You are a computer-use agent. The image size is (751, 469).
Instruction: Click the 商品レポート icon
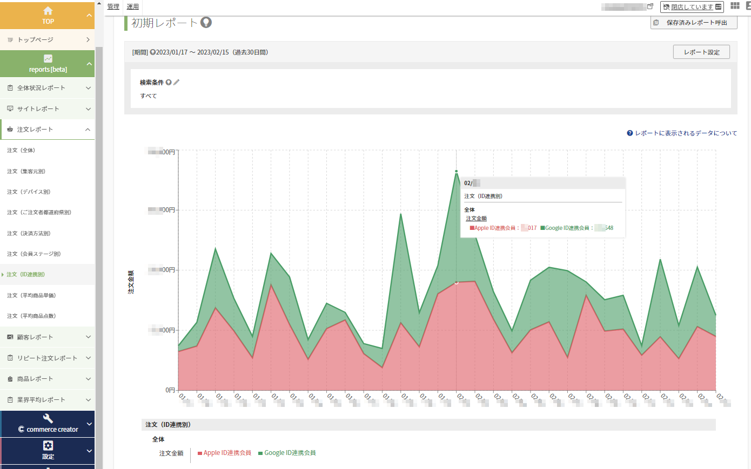coord(10,379)
